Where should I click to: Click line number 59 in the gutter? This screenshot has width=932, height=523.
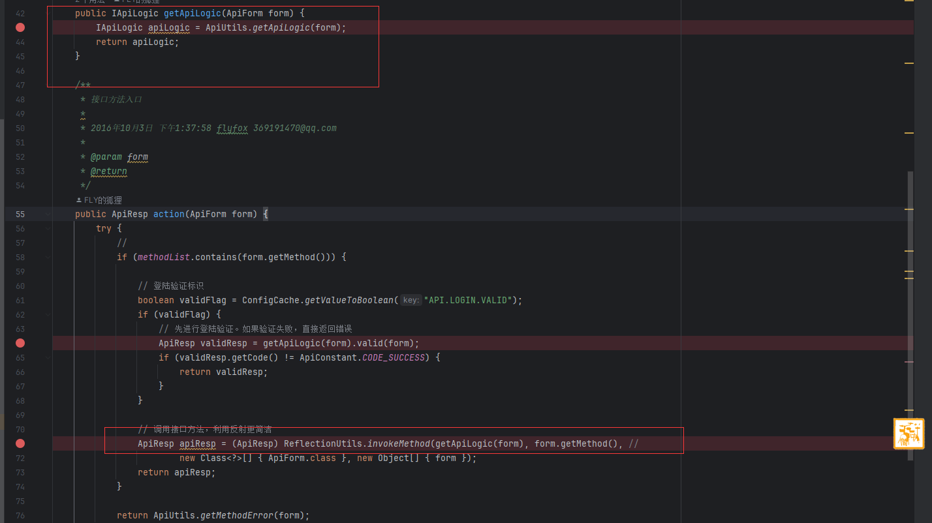(20, 271)
